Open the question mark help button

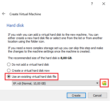(92, 4)
